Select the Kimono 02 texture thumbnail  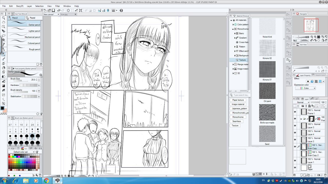pyautogui.click(x=267, y=48)
